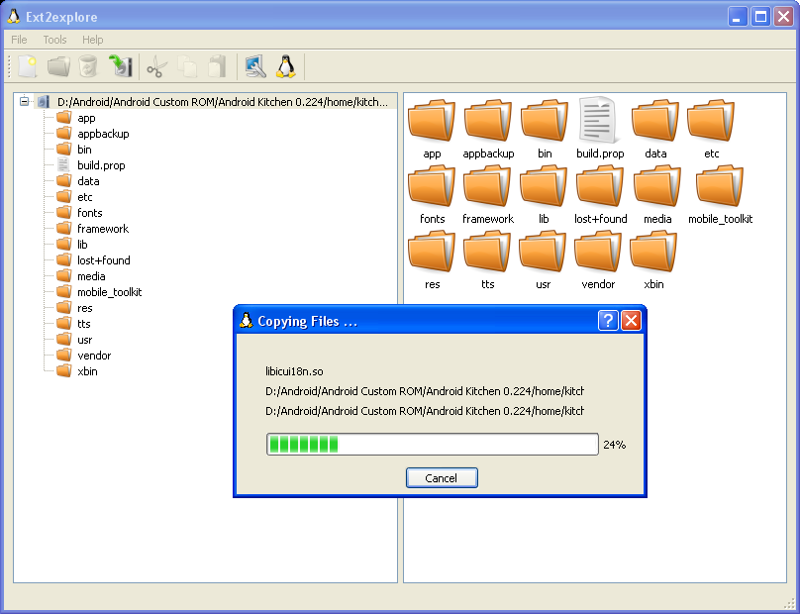Click the app folder icon in right pane
Viewport: 800px width, 614px height.
click(x=432, y=121)
